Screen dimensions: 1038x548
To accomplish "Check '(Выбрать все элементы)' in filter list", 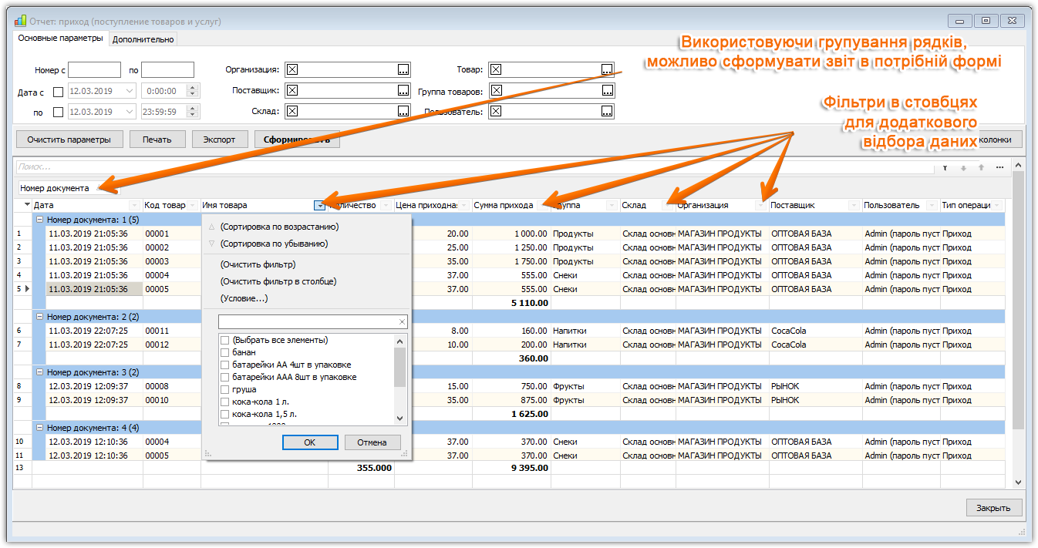I will click(224, 340).
